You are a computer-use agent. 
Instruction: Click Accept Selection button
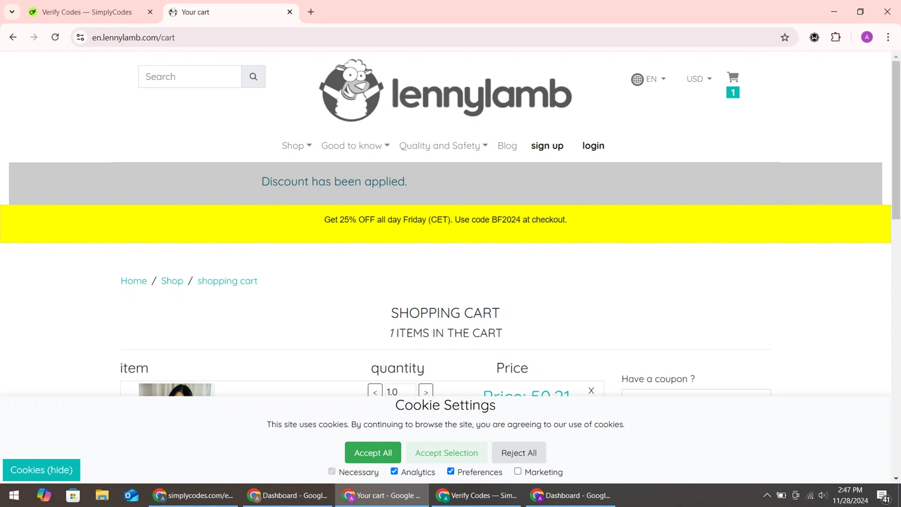[x=446, y=453]
